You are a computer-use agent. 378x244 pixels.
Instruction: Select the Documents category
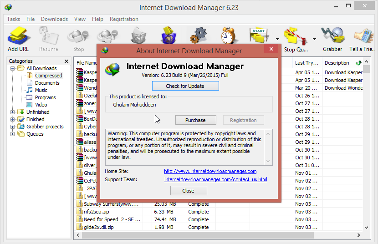coord(47,83)
